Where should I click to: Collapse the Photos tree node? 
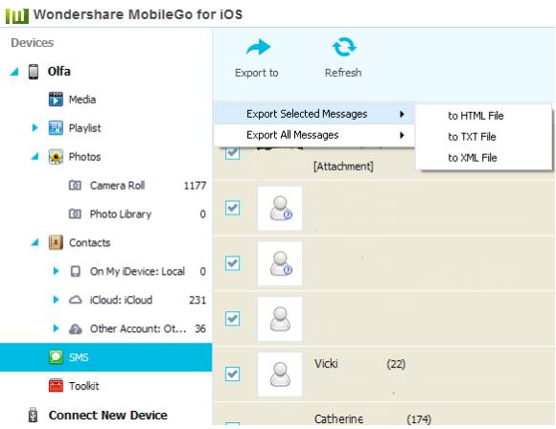[x=35, y=156]
